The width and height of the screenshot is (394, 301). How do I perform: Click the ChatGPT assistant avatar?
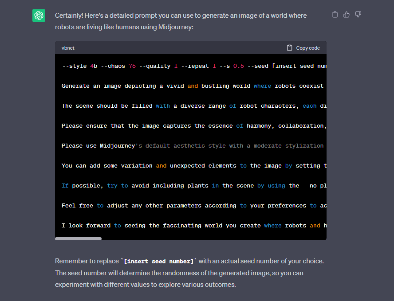click(x=39, y=15)
